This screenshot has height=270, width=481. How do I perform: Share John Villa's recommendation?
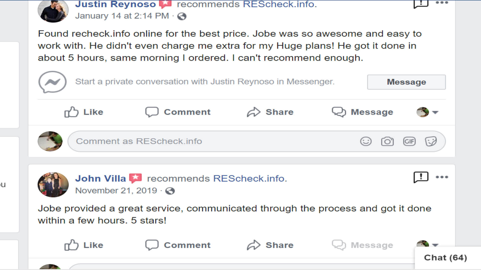click(x=270, y=245)
